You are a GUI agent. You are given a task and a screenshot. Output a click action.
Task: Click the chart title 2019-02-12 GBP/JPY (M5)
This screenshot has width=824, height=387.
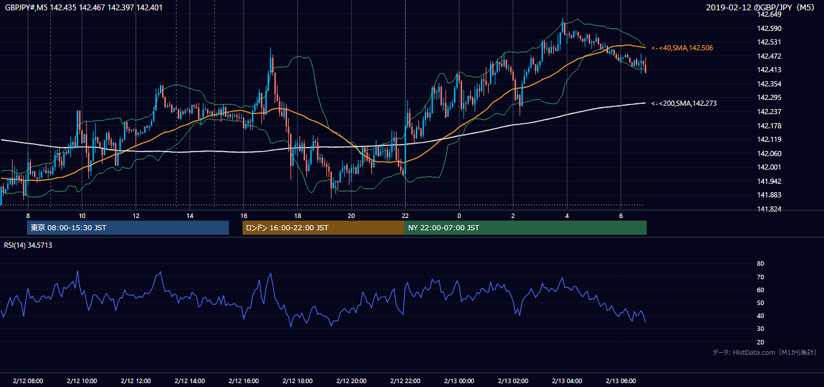click(761, 8)
